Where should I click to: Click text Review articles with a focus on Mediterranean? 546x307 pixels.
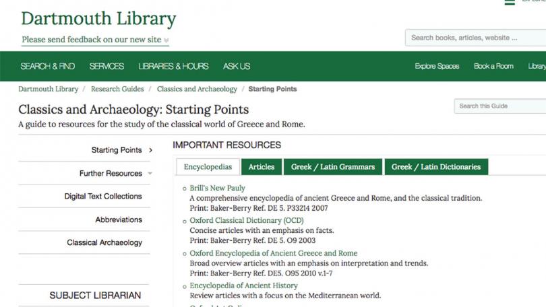point(285,296)
